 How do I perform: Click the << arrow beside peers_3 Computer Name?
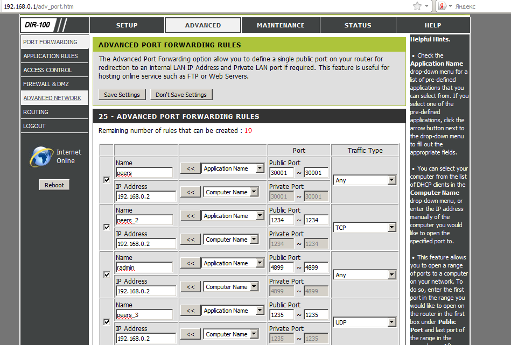pos(190,334)
